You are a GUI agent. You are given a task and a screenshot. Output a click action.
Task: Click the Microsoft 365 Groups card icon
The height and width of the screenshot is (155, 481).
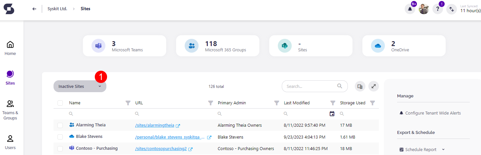[x=192, y=46]
